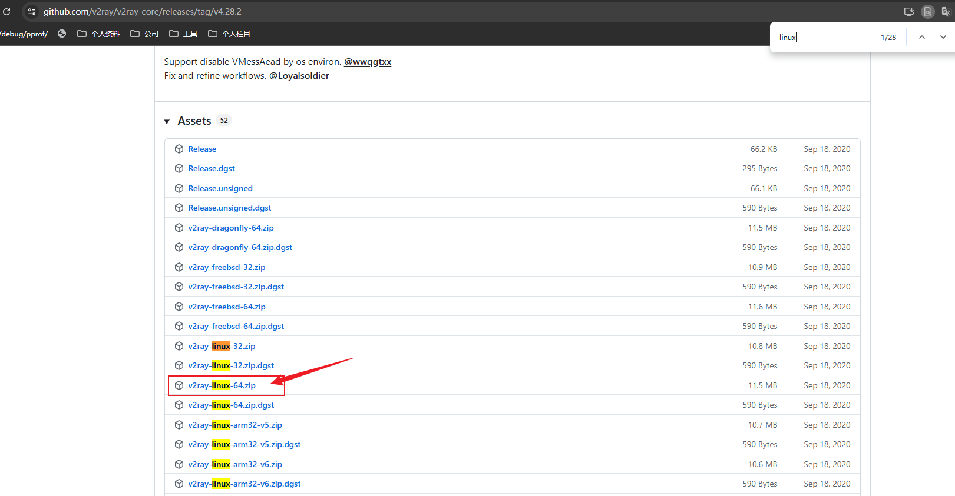This screenshot has width=955, height=496.
Task: Click the package icon beside v2ray-linux-arm32-v5.zip.dgst
Action: click(179, 444)
